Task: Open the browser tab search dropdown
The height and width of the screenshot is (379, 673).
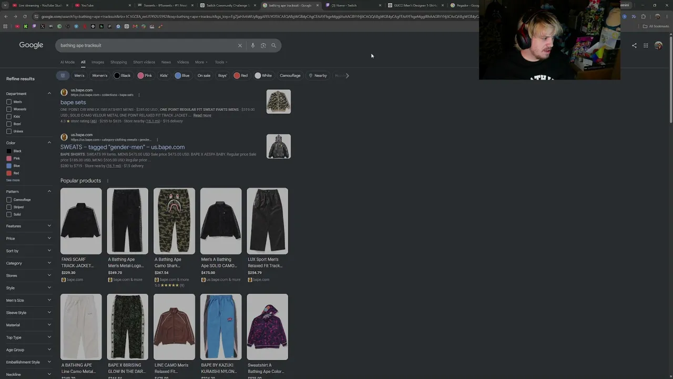Action: pyautogui.click(x=5, y=5)
